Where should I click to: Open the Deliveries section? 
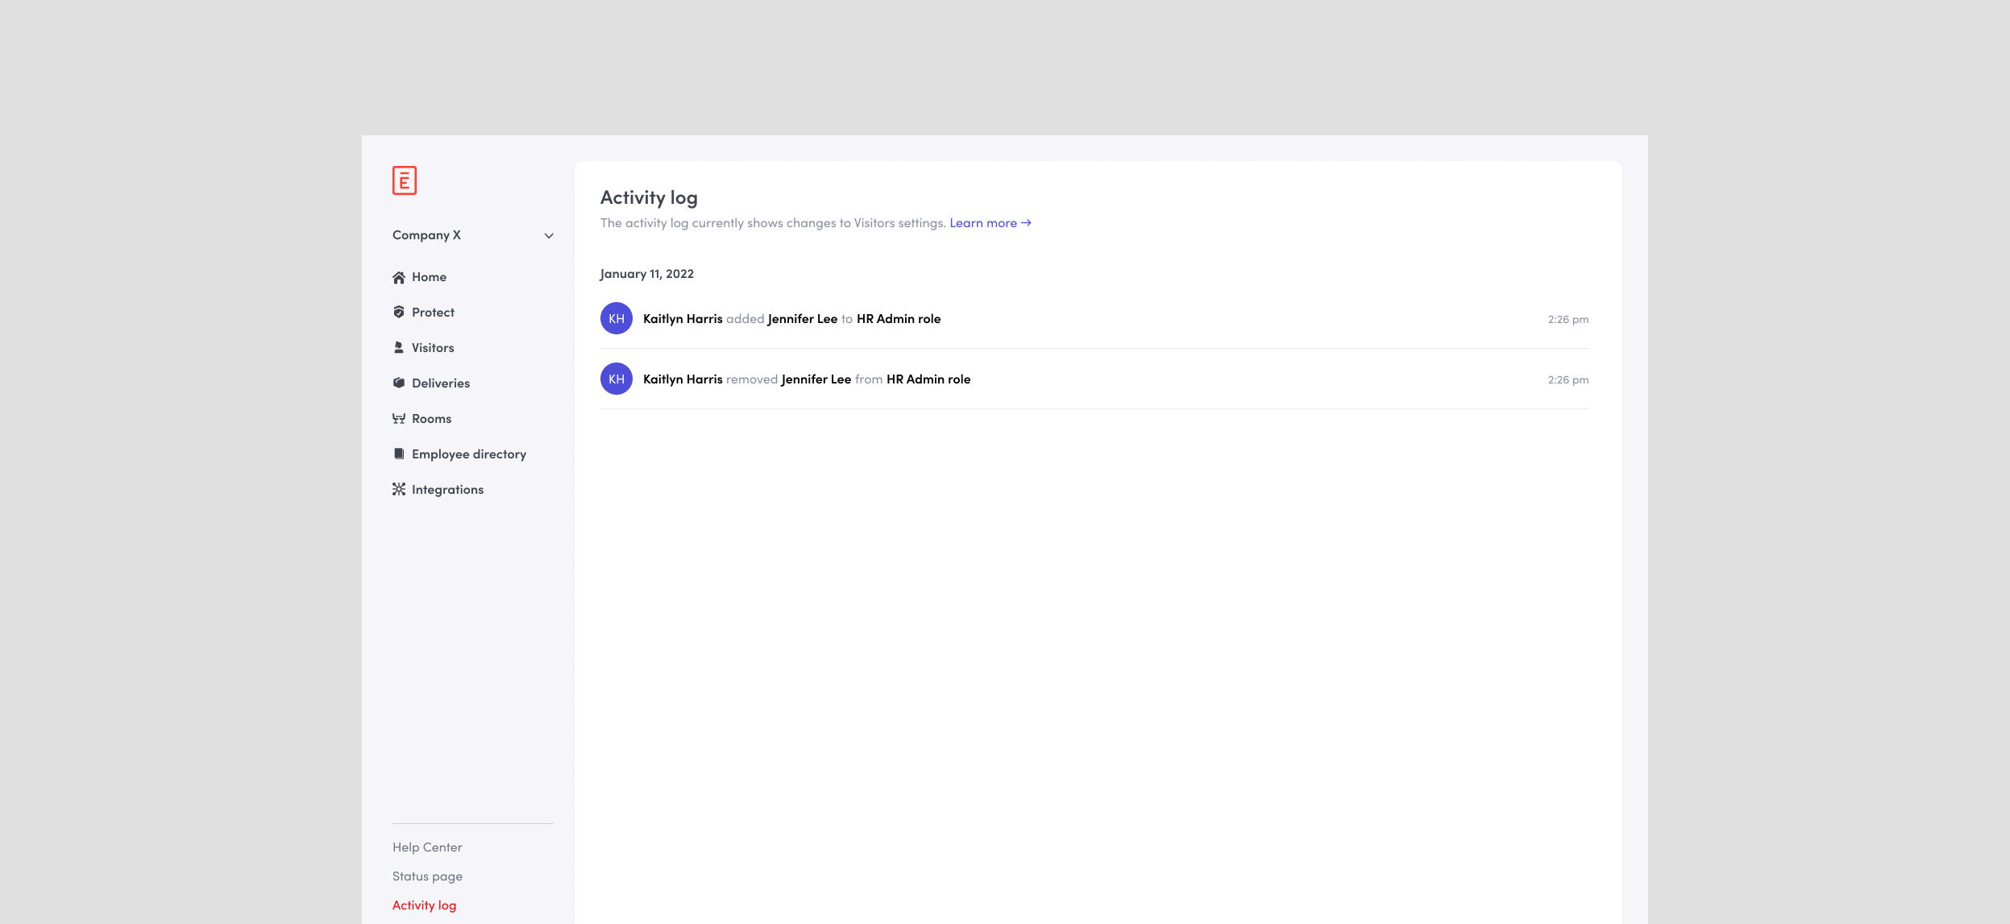click(x=441, y=383)
